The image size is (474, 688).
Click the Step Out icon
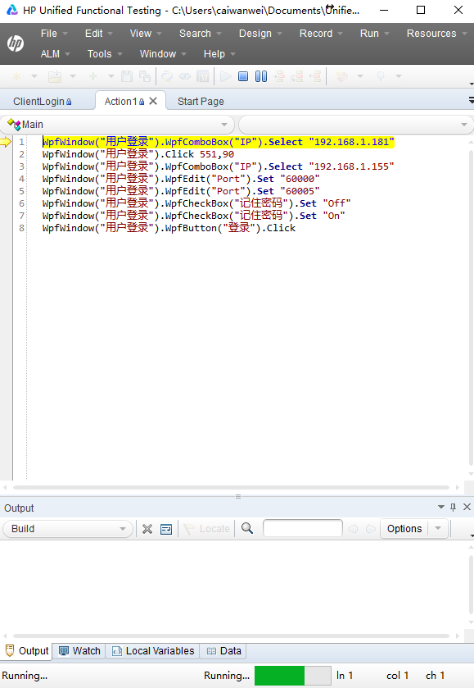[x=315, y=76]
